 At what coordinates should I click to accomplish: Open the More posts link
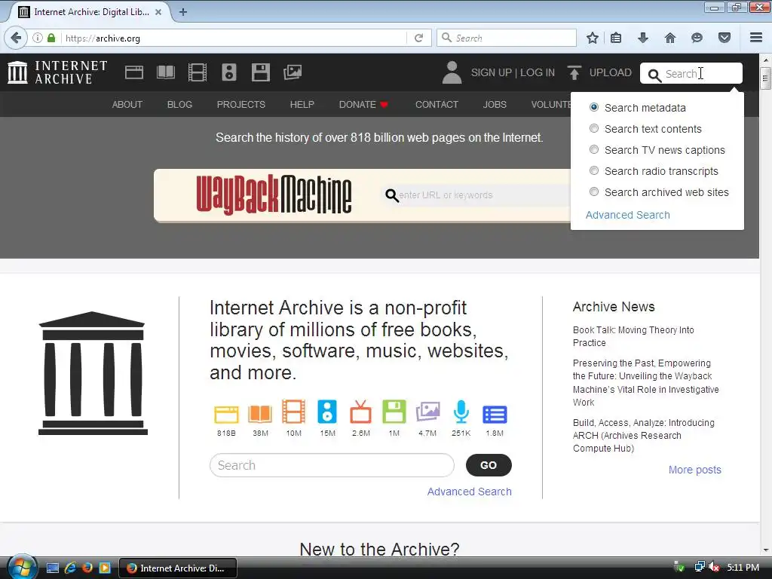click(694, 470)
